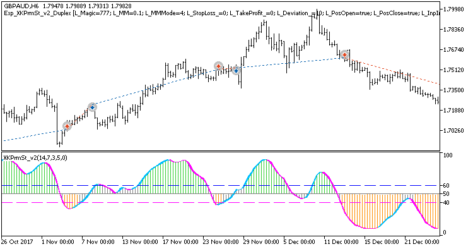
Task: Select the blue buy arrow marker around 28 November
Action: (x=236, y=70)
